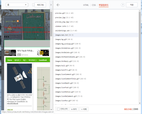Viewport: 142px width, 114px height.
Task: Click the file list scrollbar thumb
Action: 140,43
